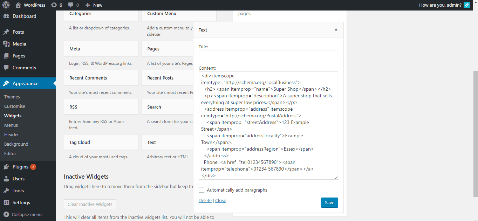This screenshot has width=478, height=221.
Task: Click the page vertical scrollbar
Action: click(x=475, y=133)
